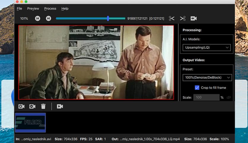Click the output Scale: 100% status entry
248x143 pixels.
coord(219,139)
